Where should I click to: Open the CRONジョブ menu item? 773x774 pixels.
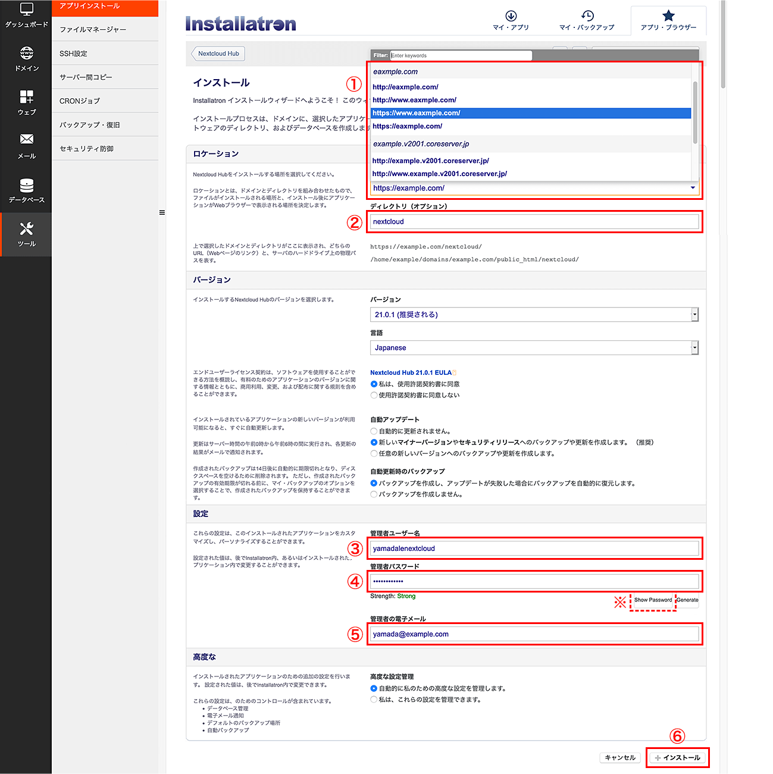[x=105, y=101]
